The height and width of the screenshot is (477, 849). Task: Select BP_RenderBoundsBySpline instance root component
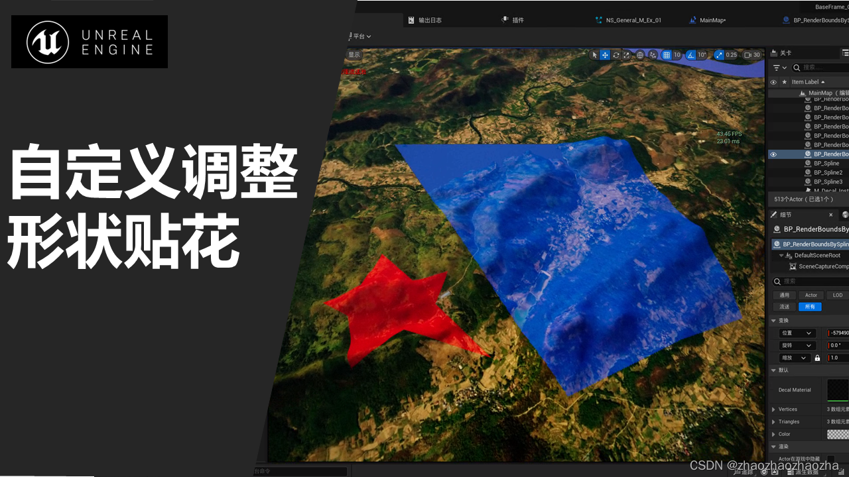[x=811, y=244]
